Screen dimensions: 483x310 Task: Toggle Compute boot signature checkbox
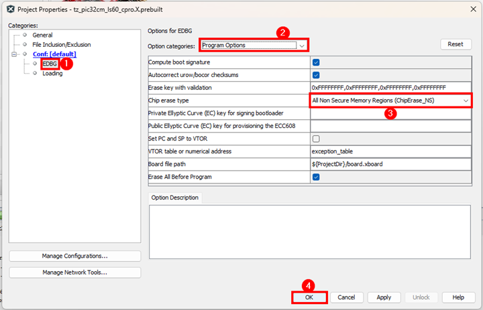pyautogui.click(x=316, y=62)
